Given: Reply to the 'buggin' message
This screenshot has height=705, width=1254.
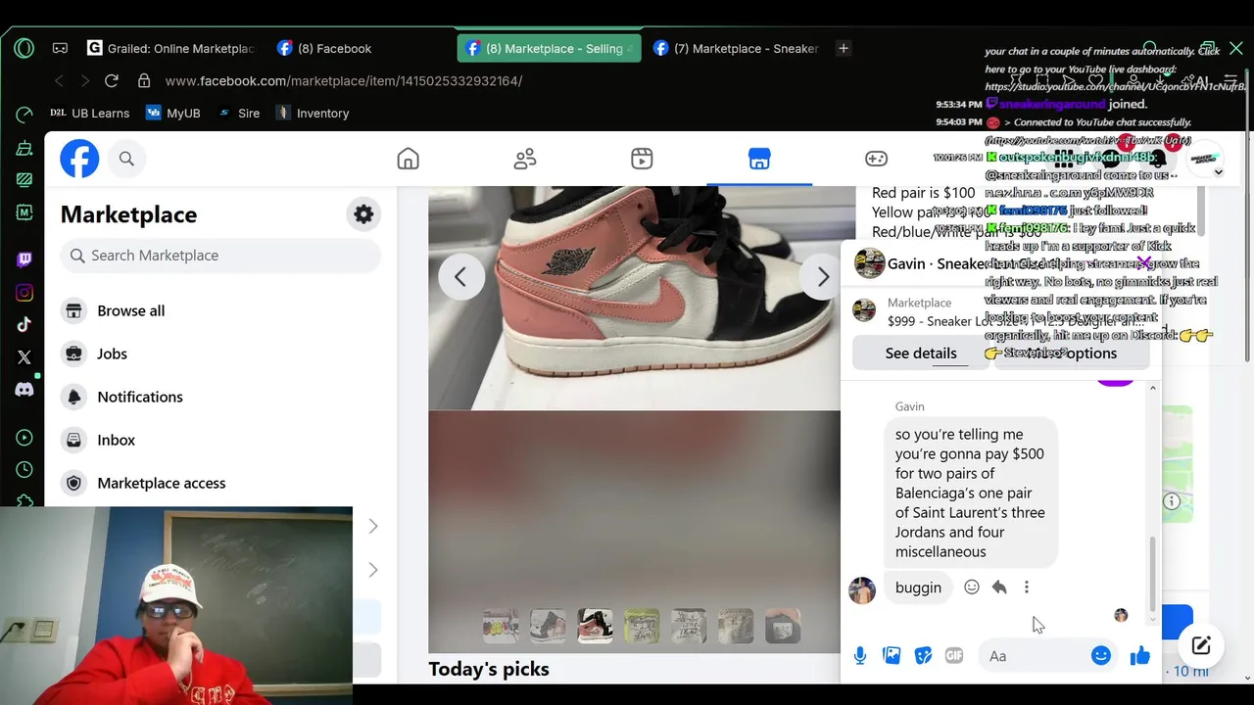Looking at the screenshot, I should click(x=999, y=587).
